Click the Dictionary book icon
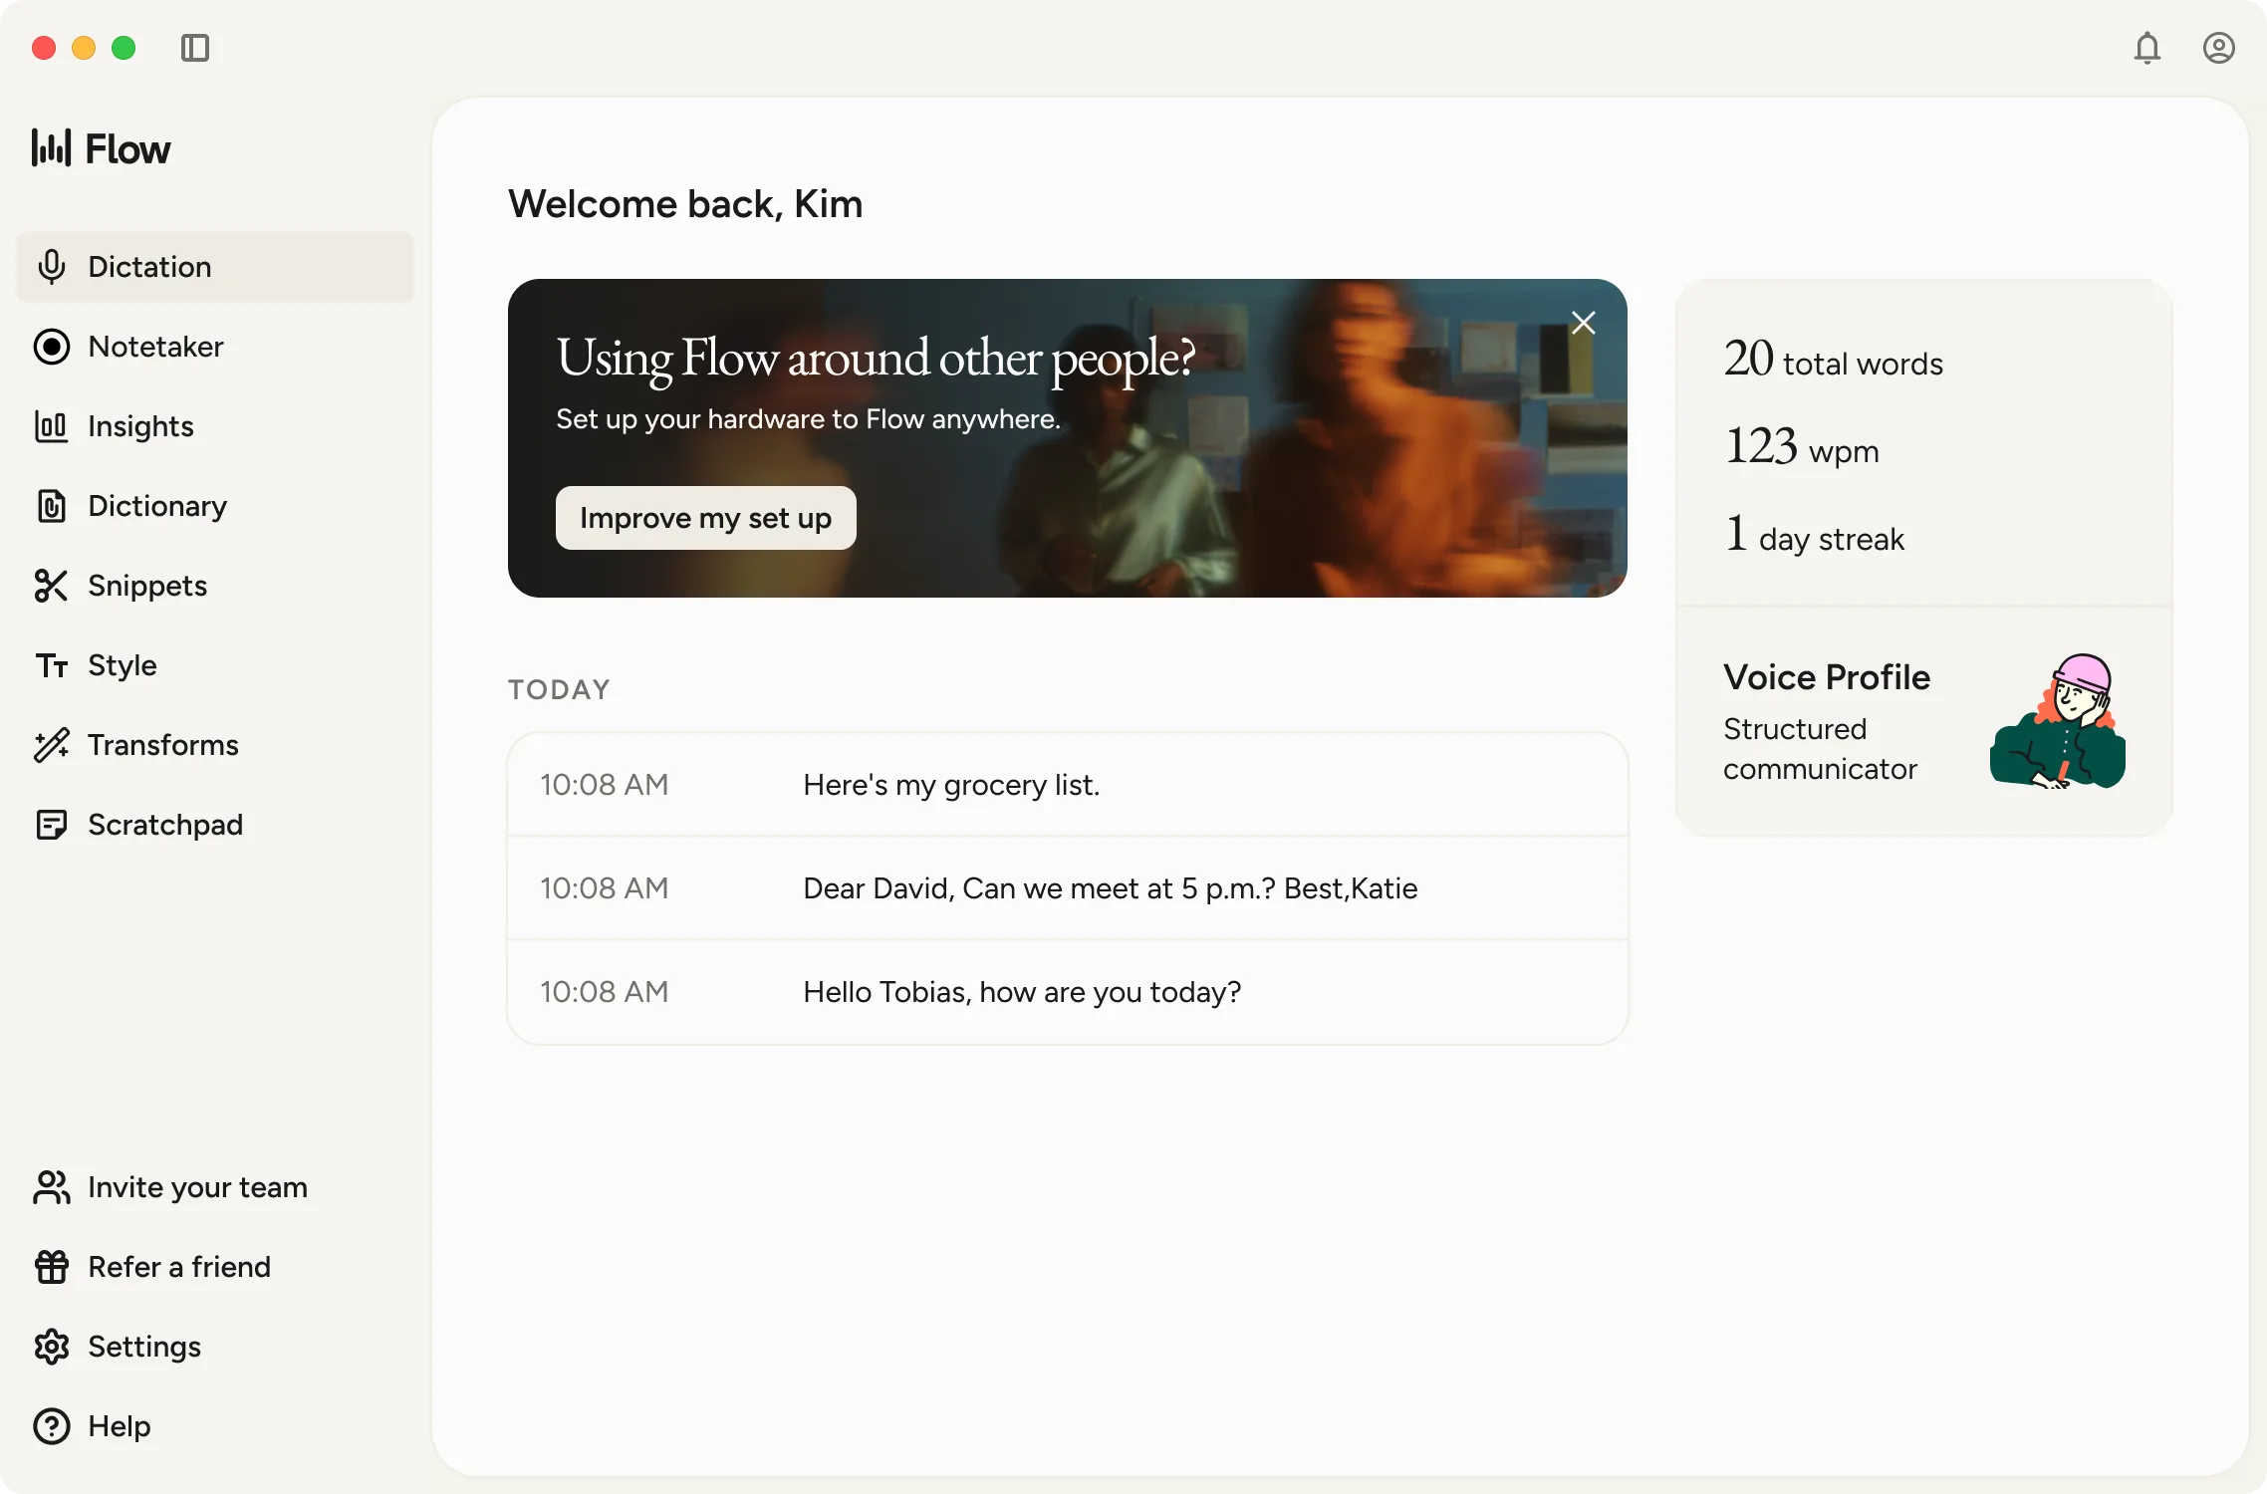The width and height of the screenshot is (2267, 1494). click(x=52, y=506)
